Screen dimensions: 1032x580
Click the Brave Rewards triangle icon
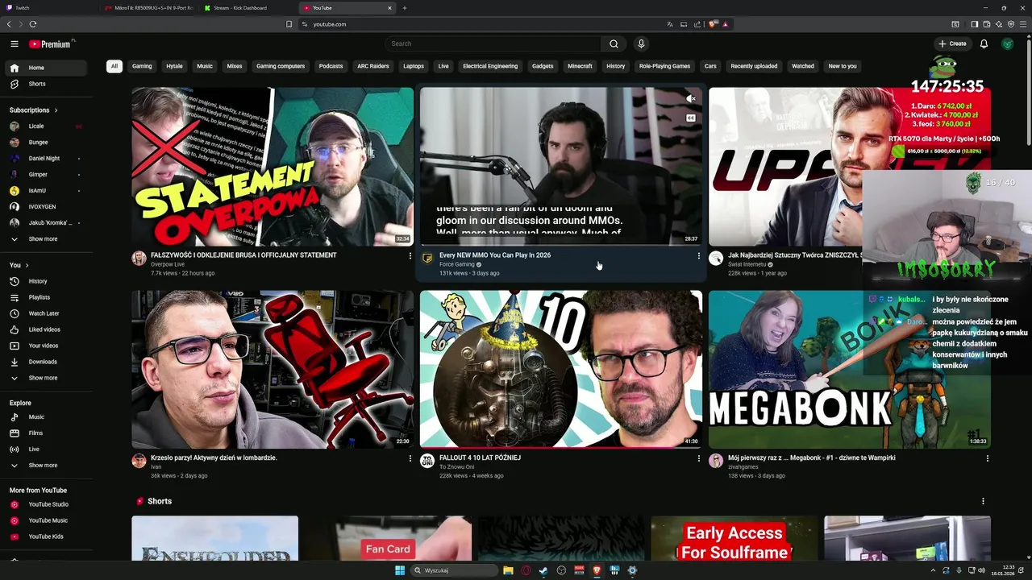(725, 24)
